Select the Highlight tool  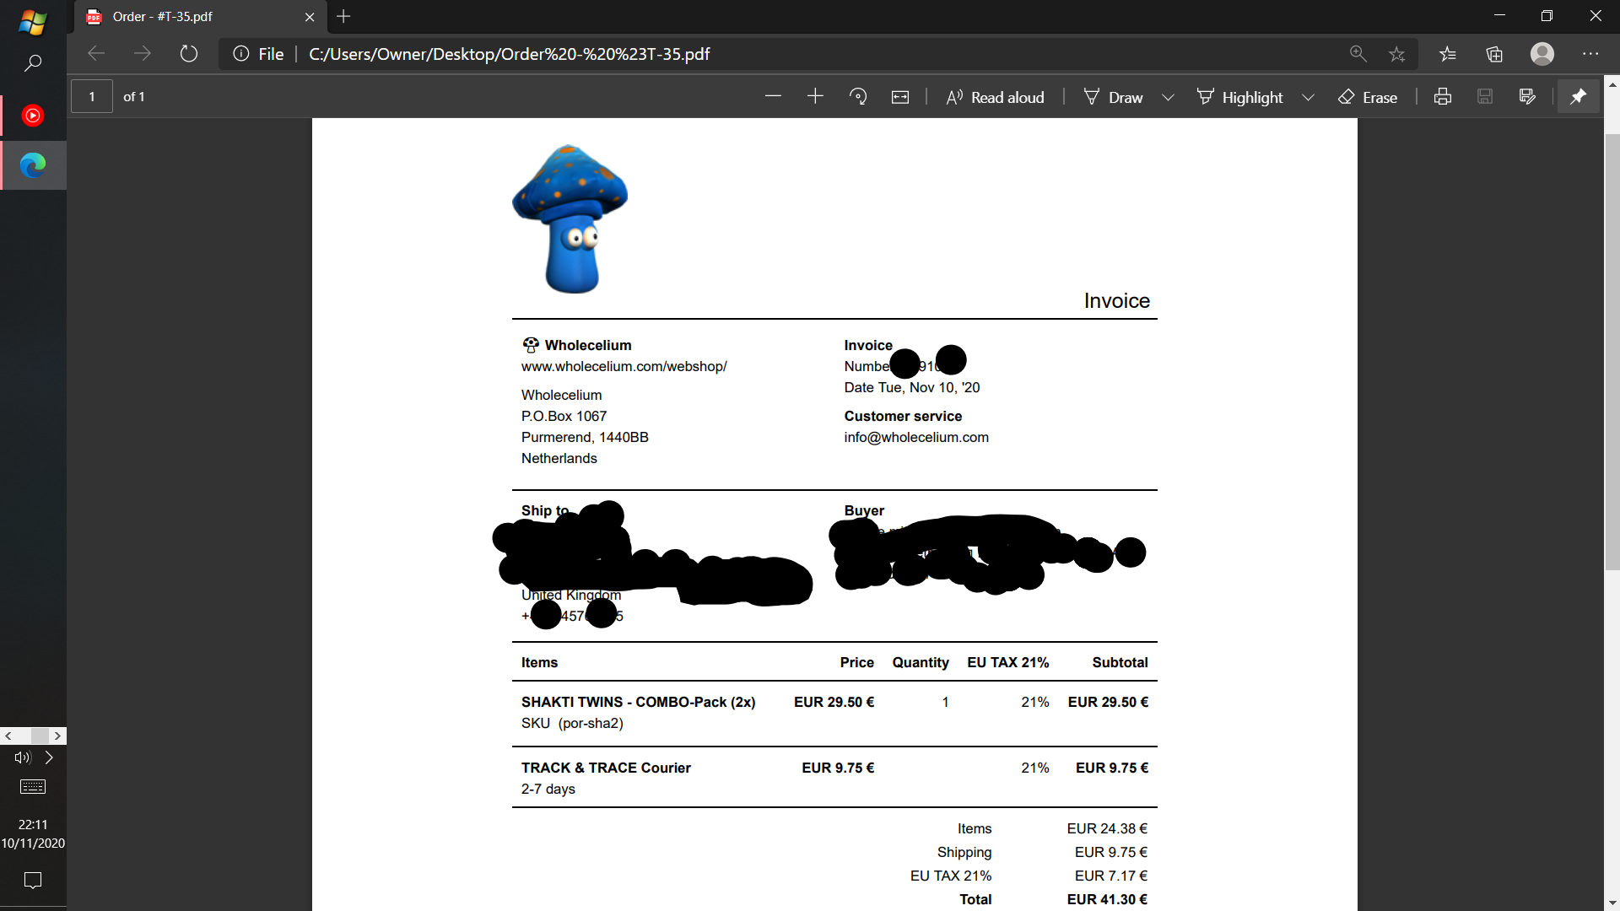tap(1239, 97)
